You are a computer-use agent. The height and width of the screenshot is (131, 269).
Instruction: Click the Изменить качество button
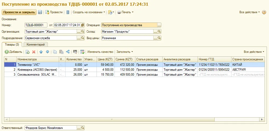click(100, 52)
